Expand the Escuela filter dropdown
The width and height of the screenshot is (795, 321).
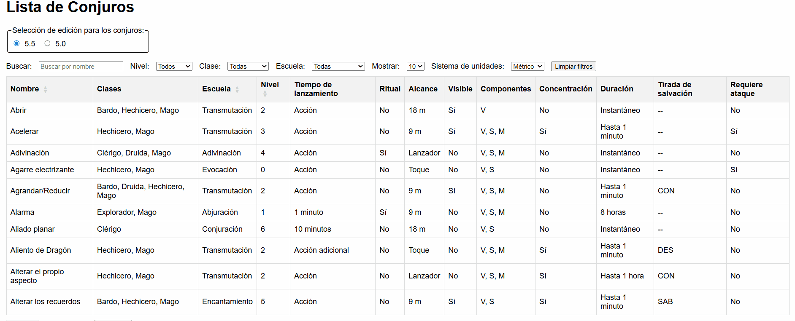338,67
